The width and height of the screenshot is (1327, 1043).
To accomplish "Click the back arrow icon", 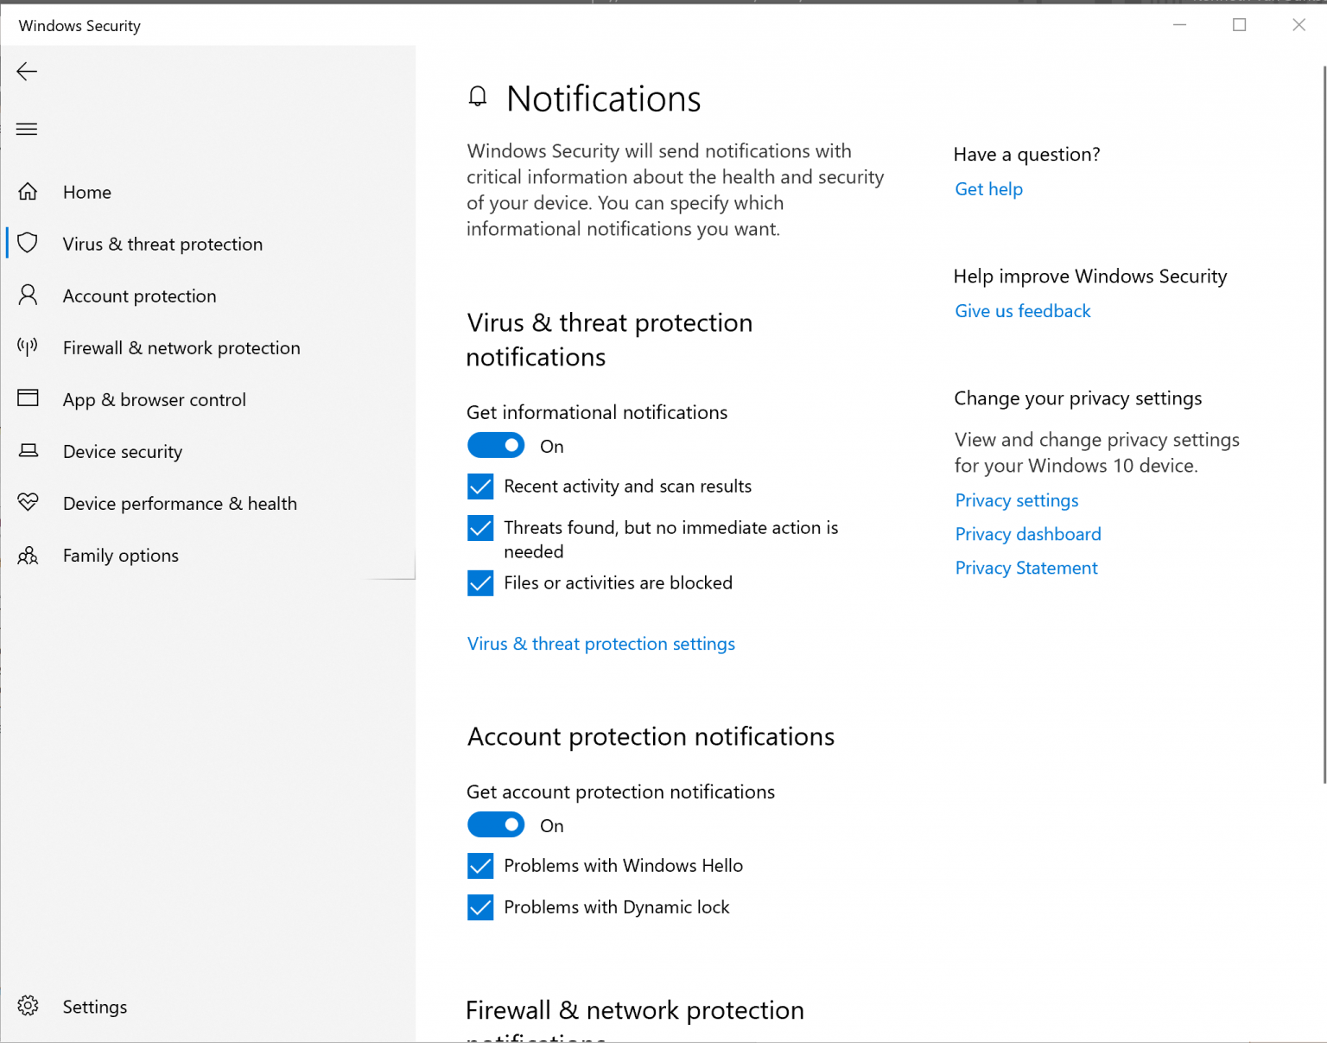I will pyautogui.click(x=27, y=72).
